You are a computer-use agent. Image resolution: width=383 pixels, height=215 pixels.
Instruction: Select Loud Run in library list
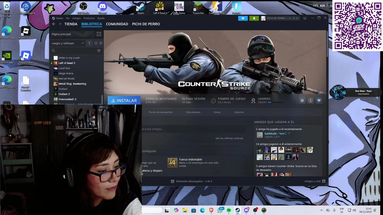click(64, 68)
